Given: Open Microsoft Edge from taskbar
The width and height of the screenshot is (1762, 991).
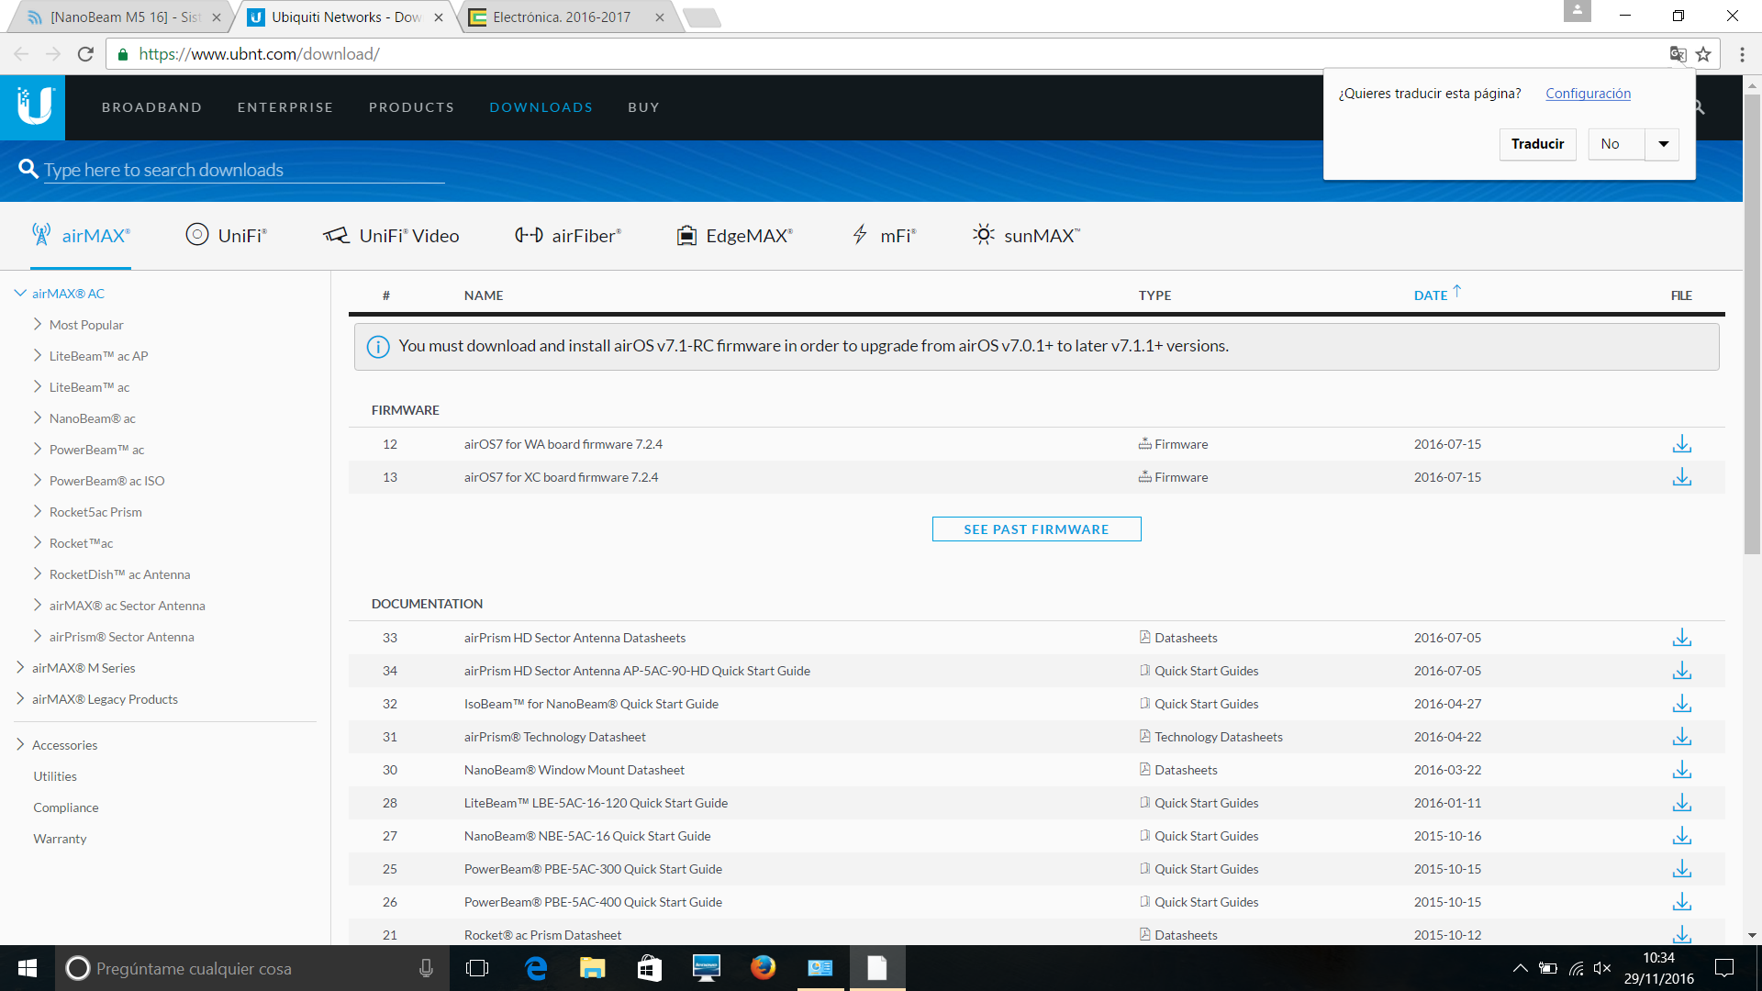Looking at the screenshot, I should tap(535, 968).
